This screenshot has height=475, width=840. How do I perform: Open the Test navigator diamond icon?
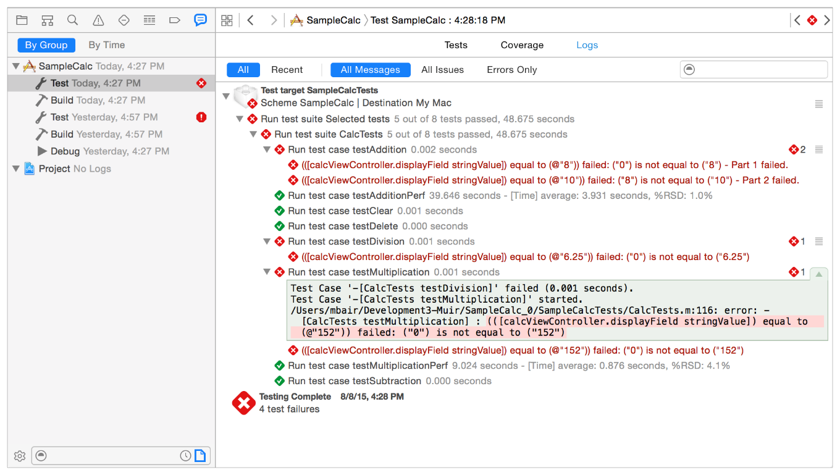point(124,20)
